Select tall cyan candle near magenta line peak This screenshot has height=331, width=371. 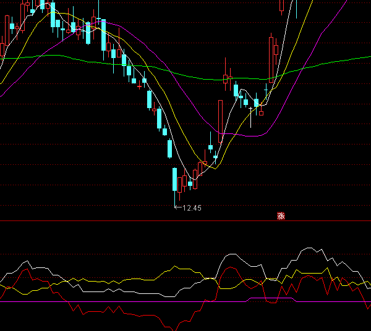(104, 36)
